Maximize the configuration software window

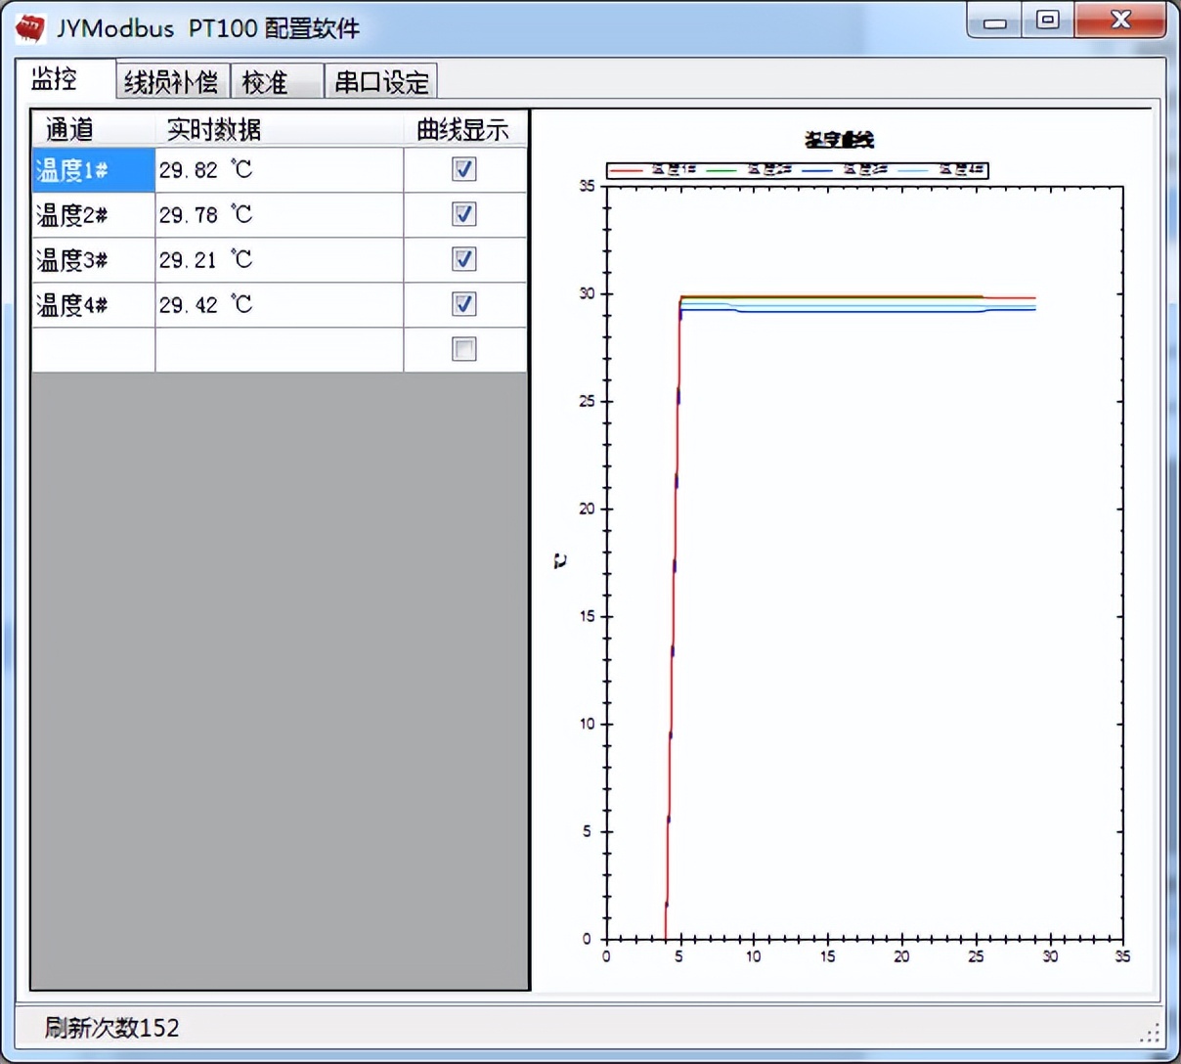[1048, 21]
